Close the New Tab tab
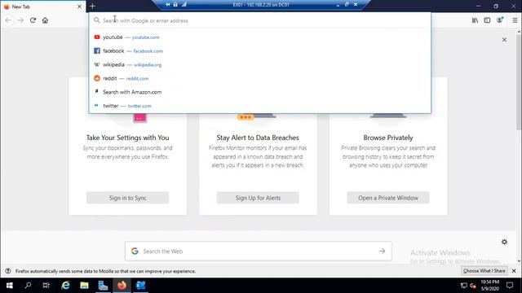This screenshot has height=293, width=522. click(x=79, y=7)
